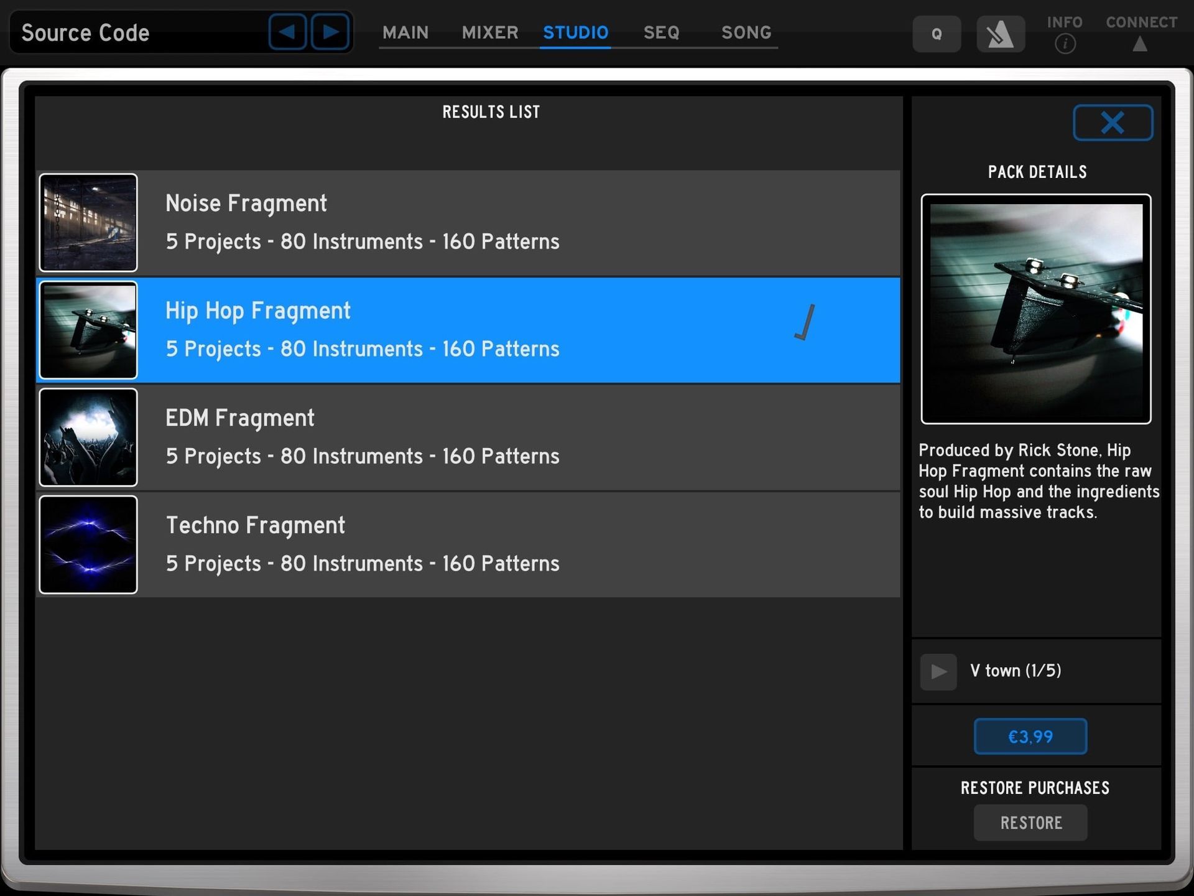Click the Techno Fragment thumbnail
The width and height of the screenshot is (1194, 896).
[x=88, y=544]
